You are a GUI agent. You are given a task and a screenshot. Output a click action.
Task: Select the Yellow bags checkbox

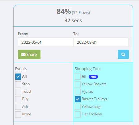[78, 107]
